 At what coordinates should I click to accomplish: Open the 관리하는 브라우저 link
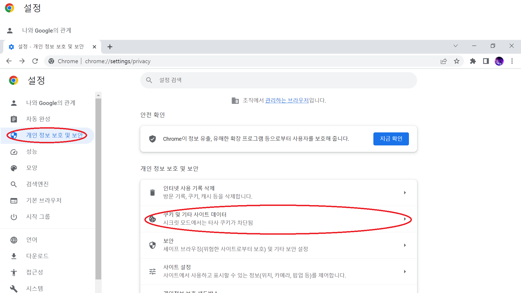[x=287, y=100]
